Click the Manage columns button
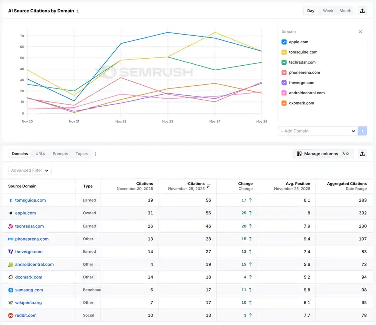Viewport: 376px width, 325px height. 323,154
